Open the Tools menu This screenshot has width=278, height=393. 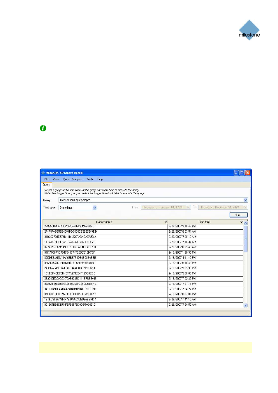[x=90, y=179]
